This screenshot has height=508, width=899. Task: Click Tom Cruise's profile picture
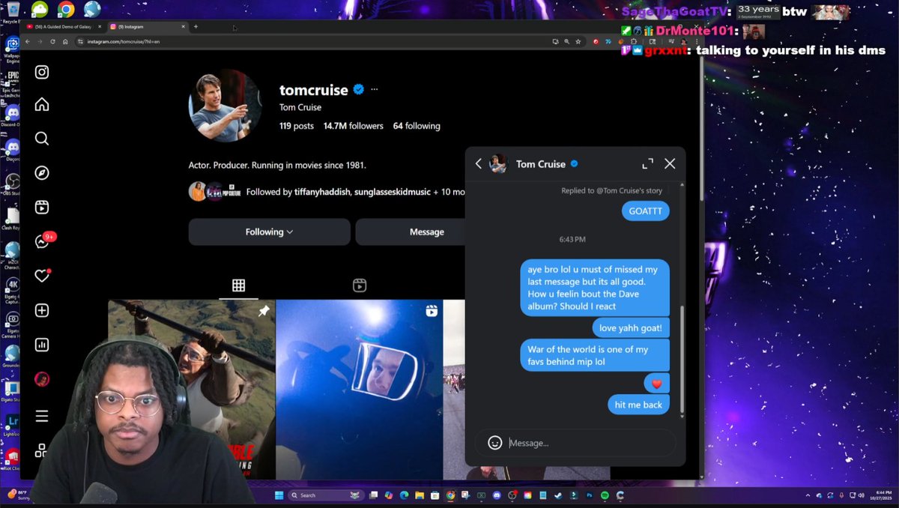[225, 106]
